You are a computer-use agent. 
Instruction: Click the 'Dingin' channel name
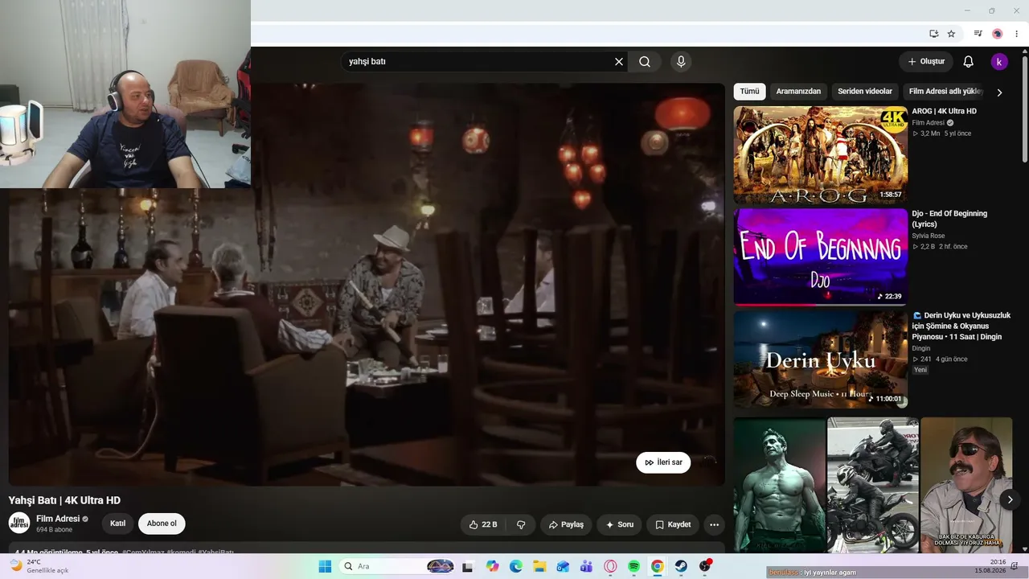(x=921, y=348)
